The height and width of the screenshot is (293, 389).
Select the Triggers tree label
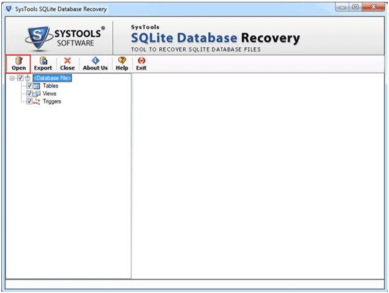(x=52, y=101)
